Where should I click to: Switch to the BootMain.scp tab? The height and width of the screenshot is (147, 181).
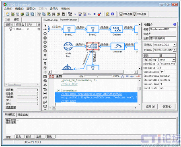tap(51, 20)
